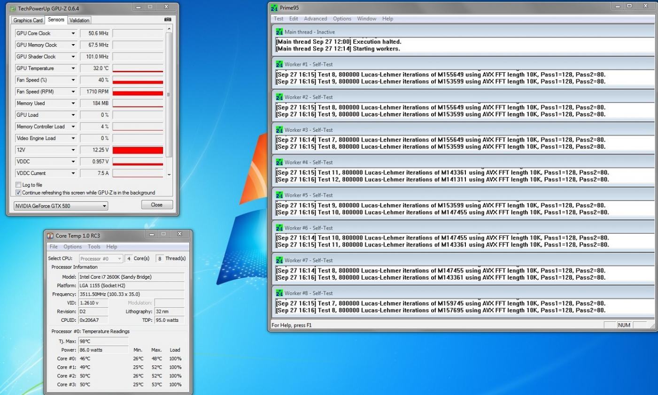Screen dimensions: 658x395
Task: Open the Memory Used sensor dropdown
Action: click(73, 103)
